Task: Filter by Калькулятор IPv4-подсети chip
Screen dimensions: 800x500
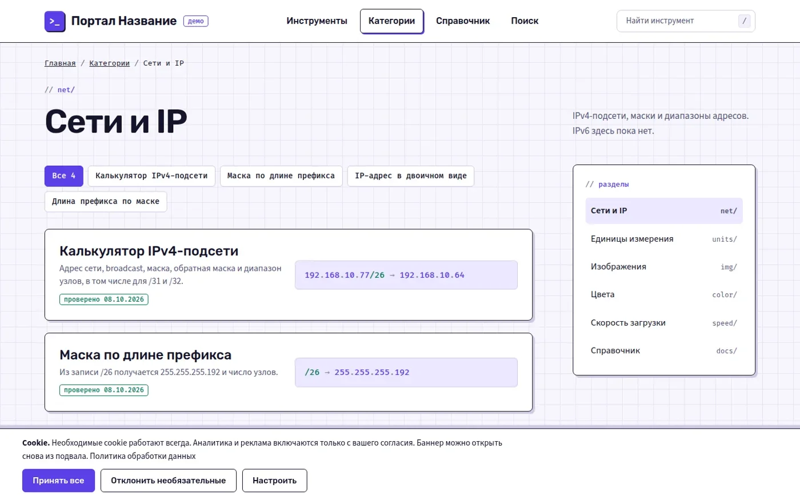Action: [151, 176]
